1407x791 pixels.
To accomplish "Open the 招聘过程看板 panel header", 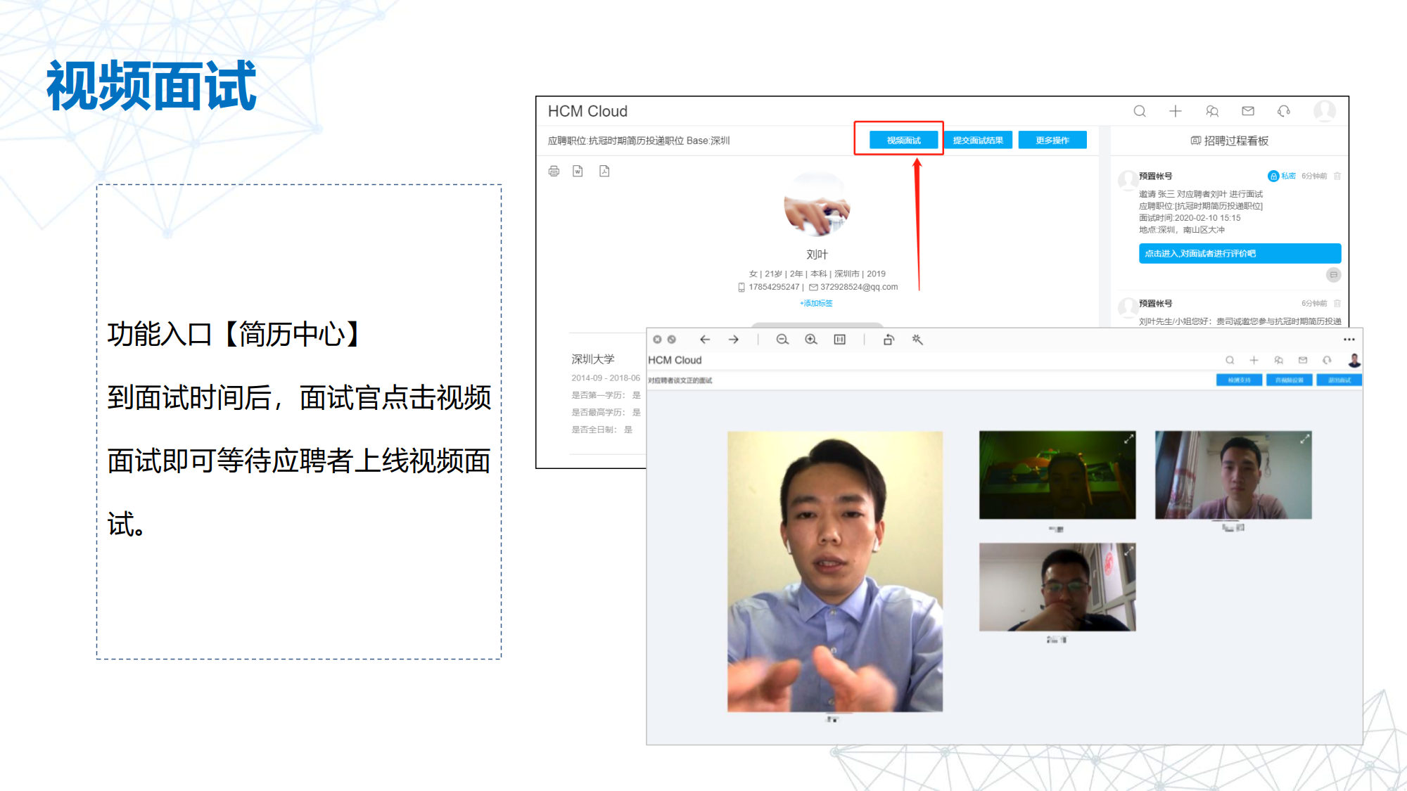I will coord(1229,141).
